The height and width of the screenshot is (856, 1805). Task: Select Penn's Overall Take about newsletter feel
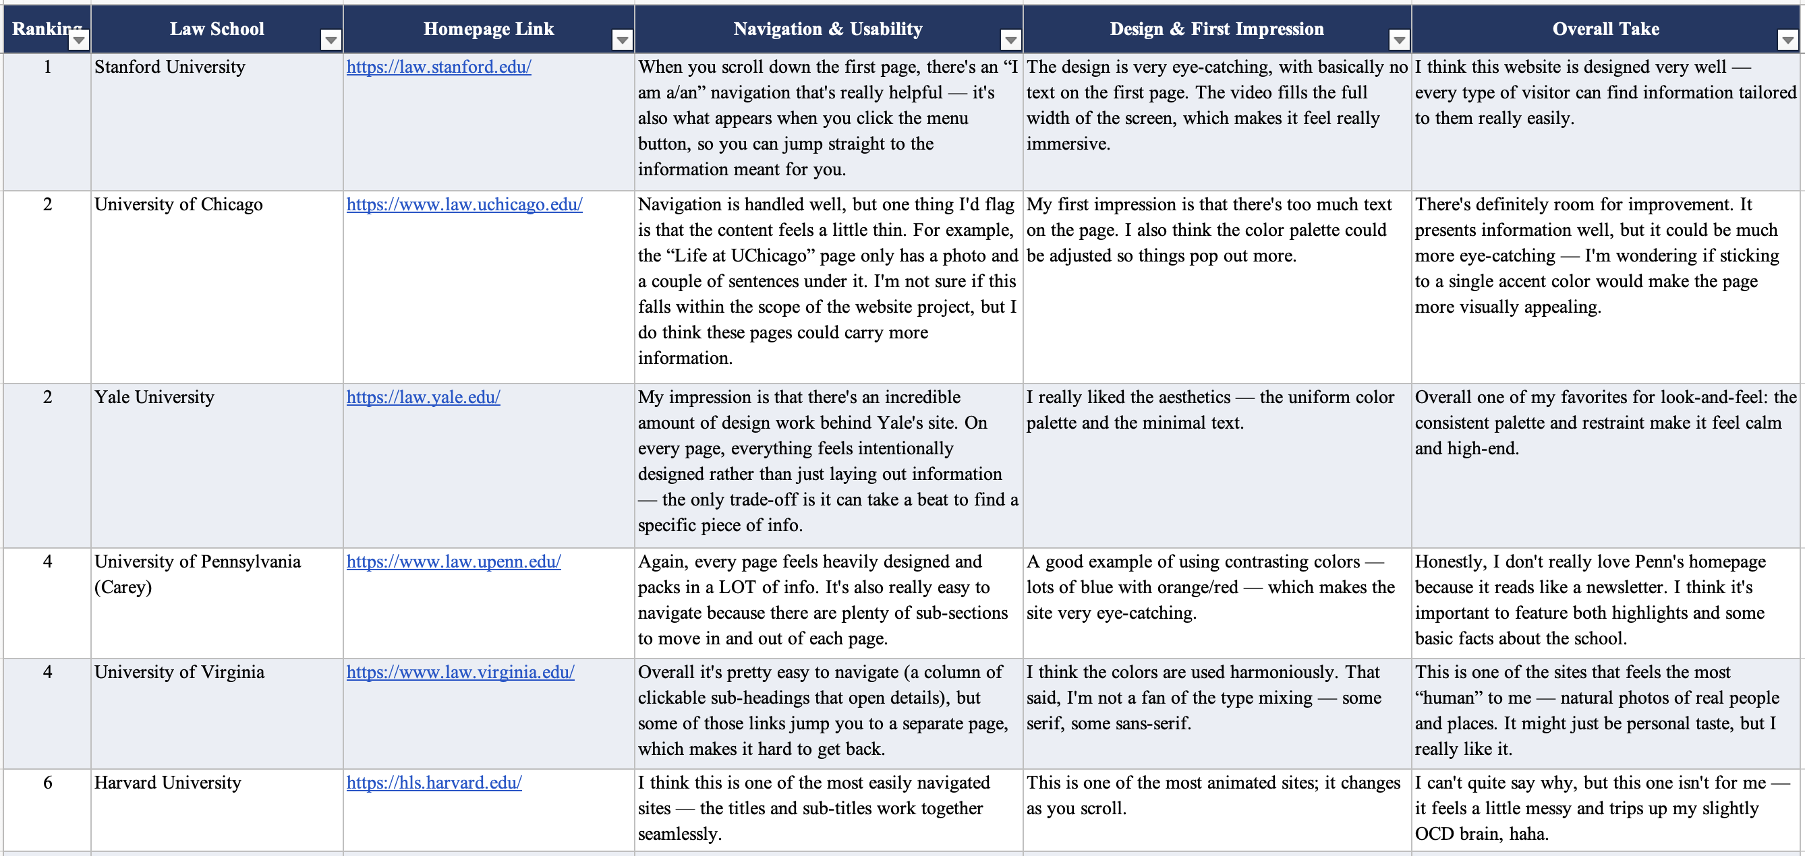tap(1606, 603)
